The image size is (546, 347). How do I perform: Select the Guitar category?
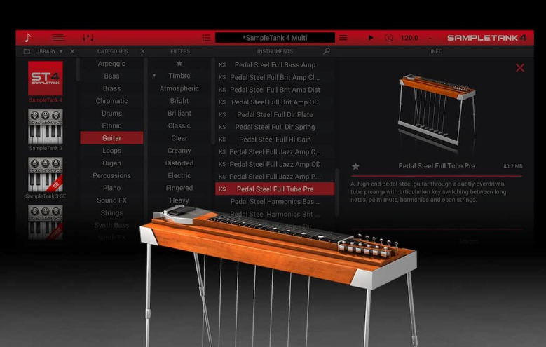click(x=111, y=138)
